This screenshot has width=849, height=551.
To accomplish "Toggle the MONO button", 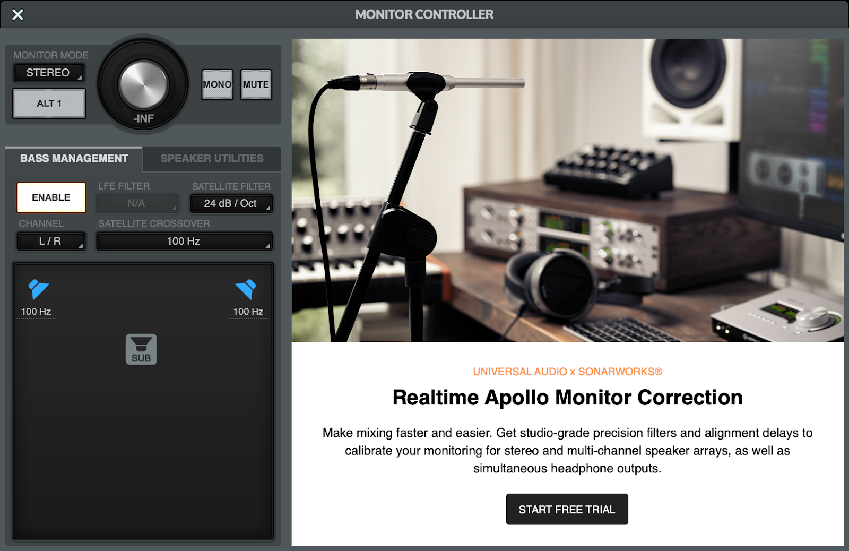I will [218, 84].
